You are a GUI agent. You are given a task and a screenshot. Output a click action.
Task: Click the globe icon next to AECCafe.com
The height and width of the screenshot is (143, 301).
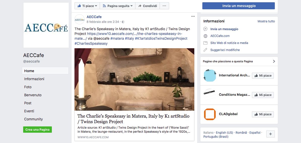pos(205,36)
